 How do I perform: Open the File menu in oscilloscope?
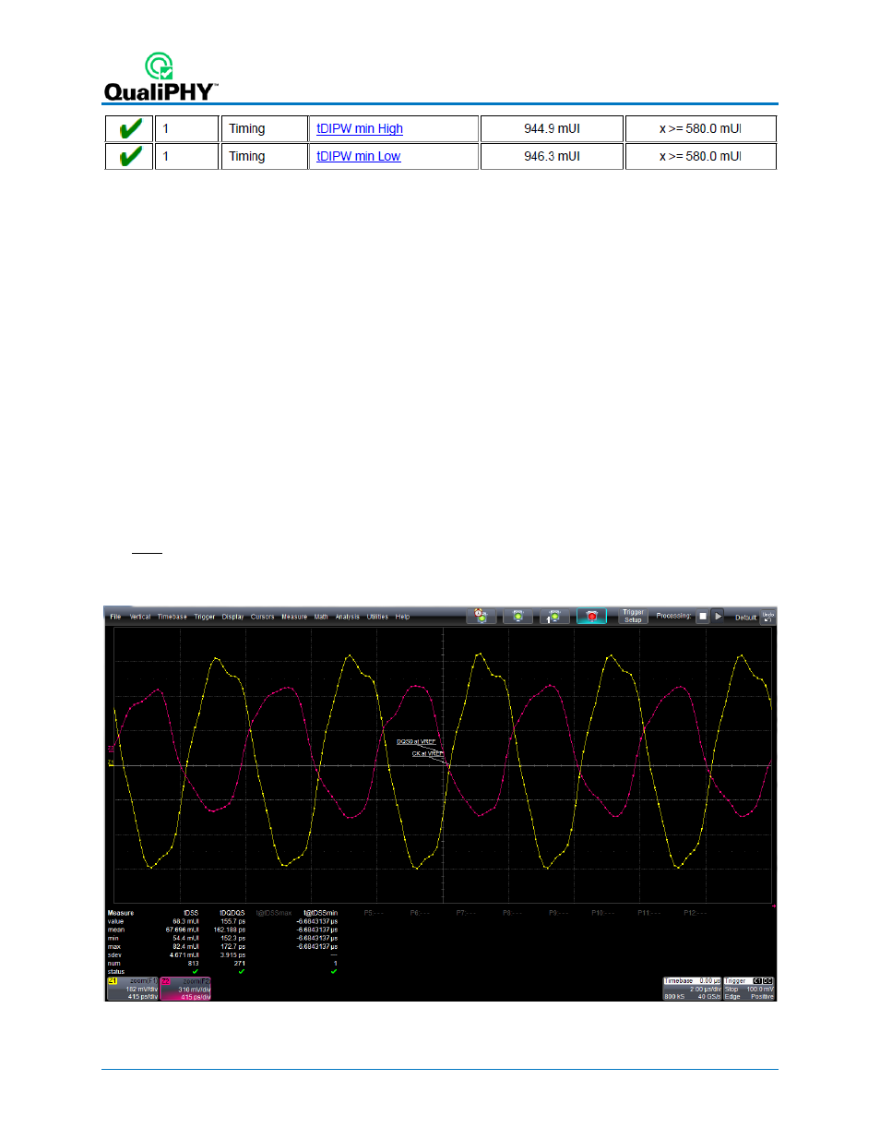pos(115,617)
